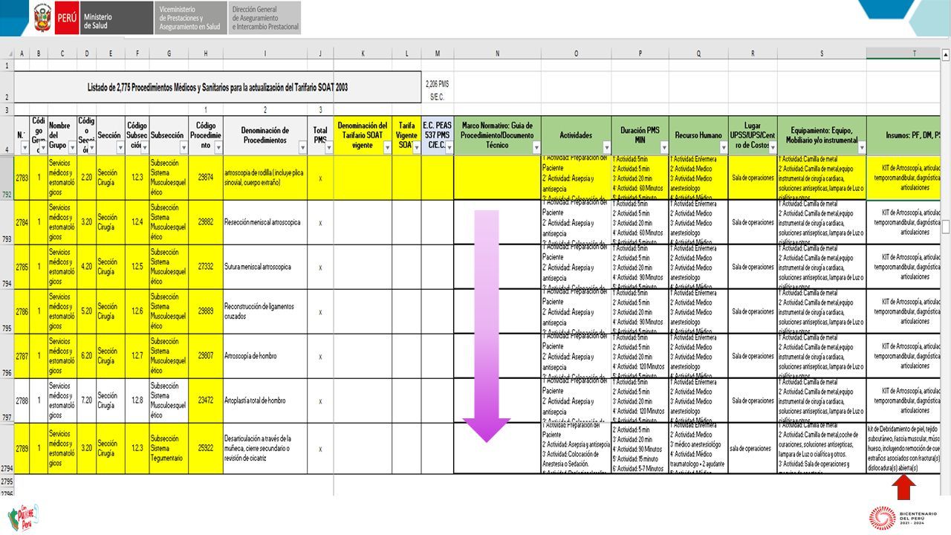The height and width of the screenshot is (535, 951).
Task: Select row number cell 2786
Action: pos(22,311)
